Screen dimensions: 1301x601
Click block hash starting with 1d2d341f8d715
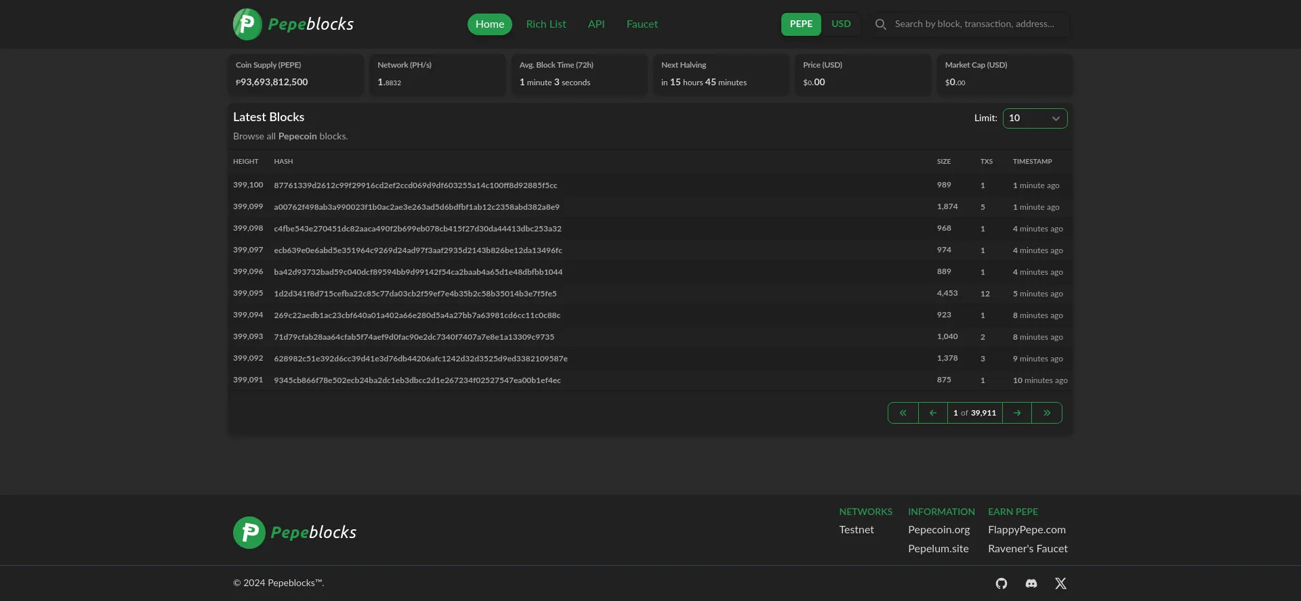(x=415, y=294)
